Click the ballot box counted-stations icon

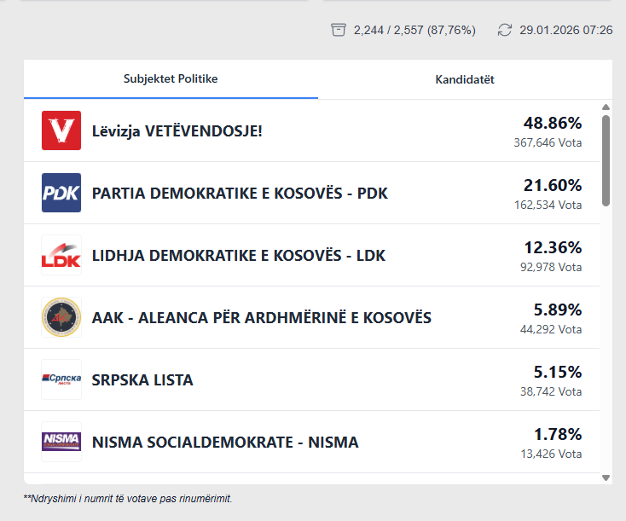pos(339,30)
